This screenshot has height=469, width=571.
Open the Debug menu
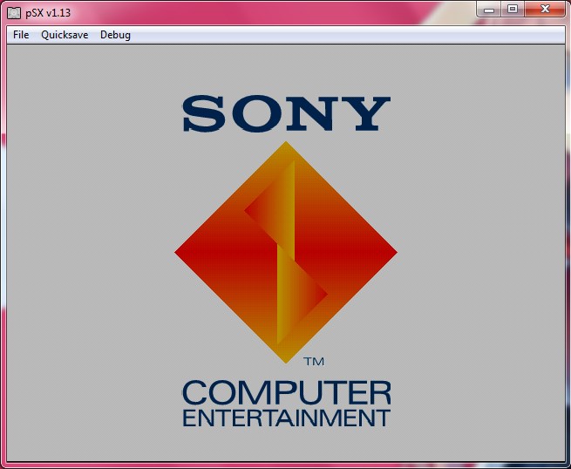pyautogui.click(x=115, y=35)
